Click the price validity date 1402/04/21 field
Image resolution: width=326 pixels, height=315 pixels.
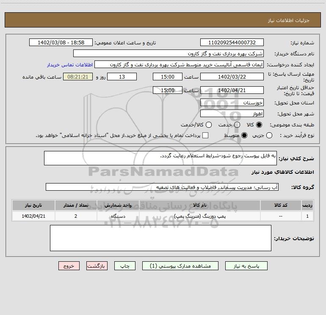[x=232, y=90]
